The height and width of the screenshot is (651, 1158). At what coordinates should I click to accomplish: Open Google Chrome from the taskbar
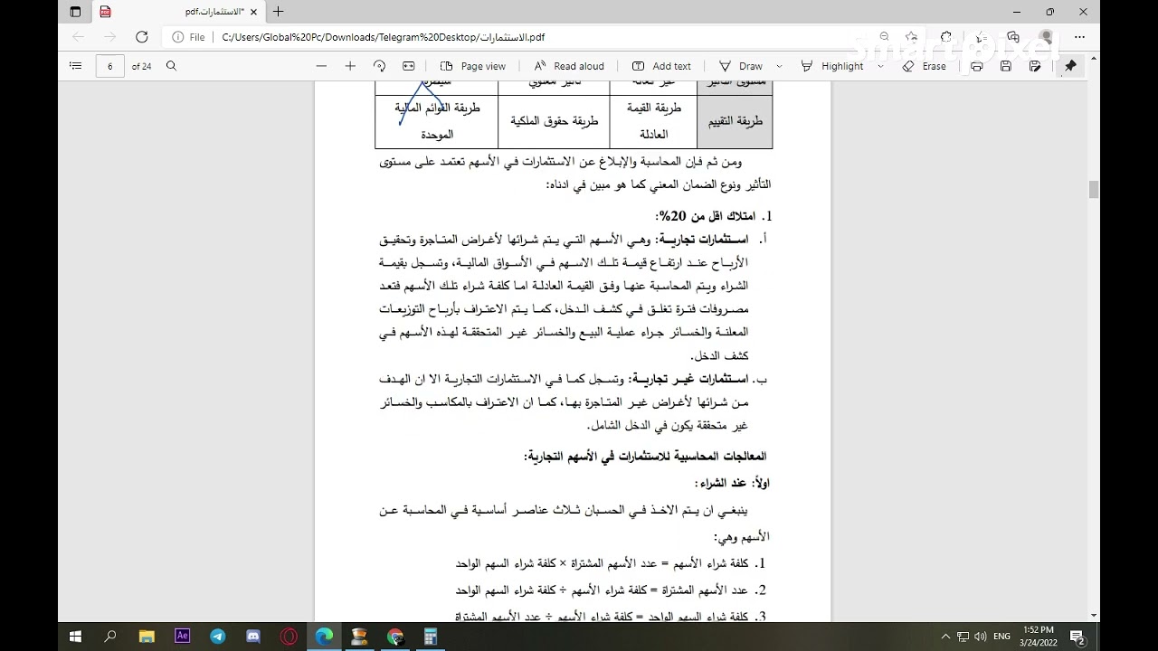point(395,637)
